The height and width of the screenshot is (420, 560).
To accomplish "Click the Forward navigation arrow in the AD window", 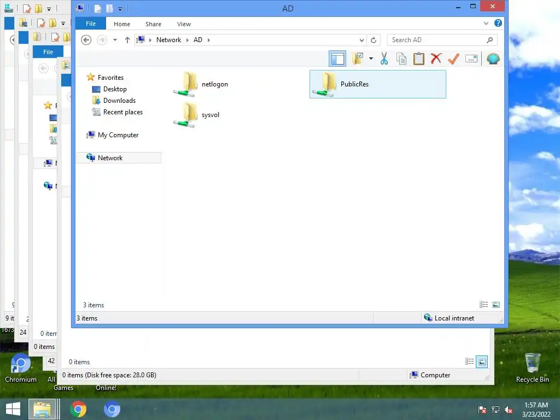I will [x=102, y=40].
